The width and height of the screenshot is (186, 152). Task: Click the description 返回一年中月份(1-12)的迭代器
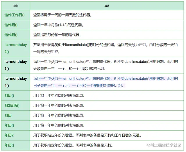(x=58, y=25)
